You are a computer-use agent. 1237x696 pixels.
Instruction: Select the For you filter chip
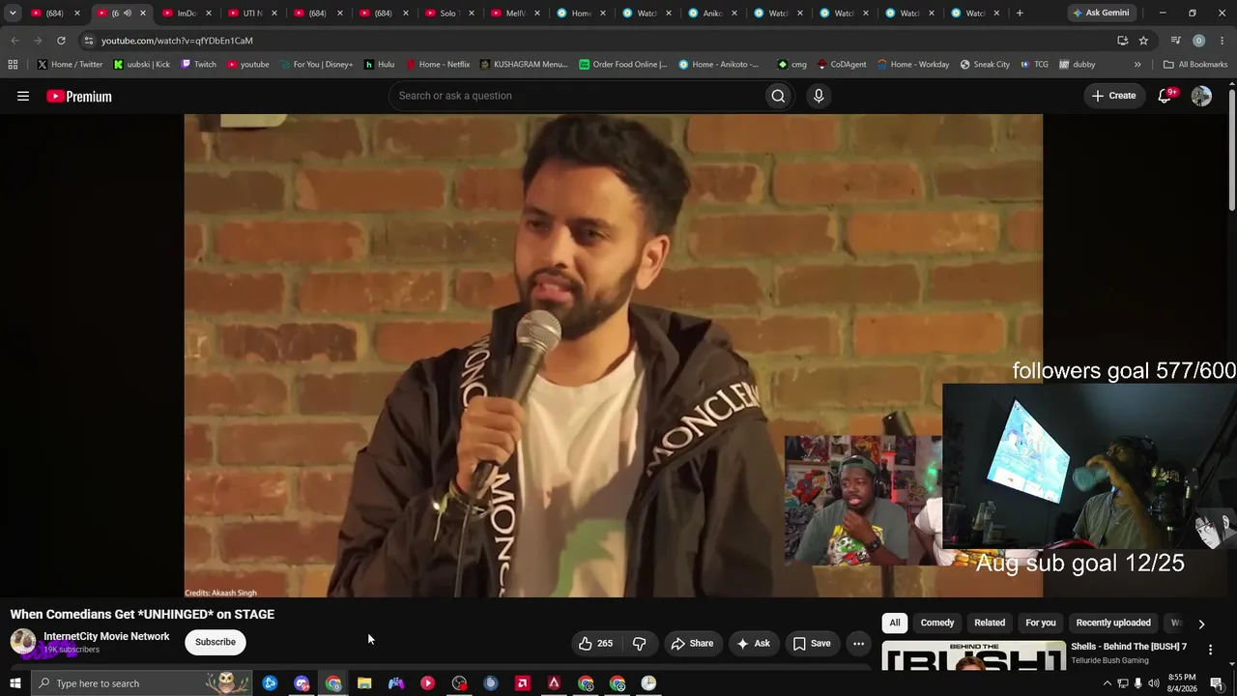1041,623
